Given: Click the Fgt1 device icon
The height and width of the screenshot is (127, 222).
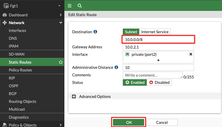Looking at the screenshot, I should pos(6,6).
